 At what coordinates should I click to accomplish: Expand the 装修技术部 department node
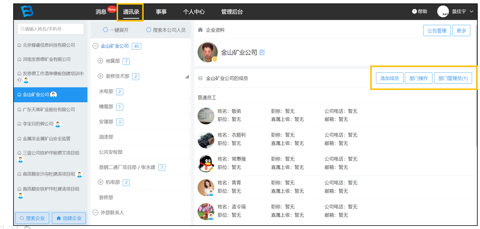click(x=100, y=76)
